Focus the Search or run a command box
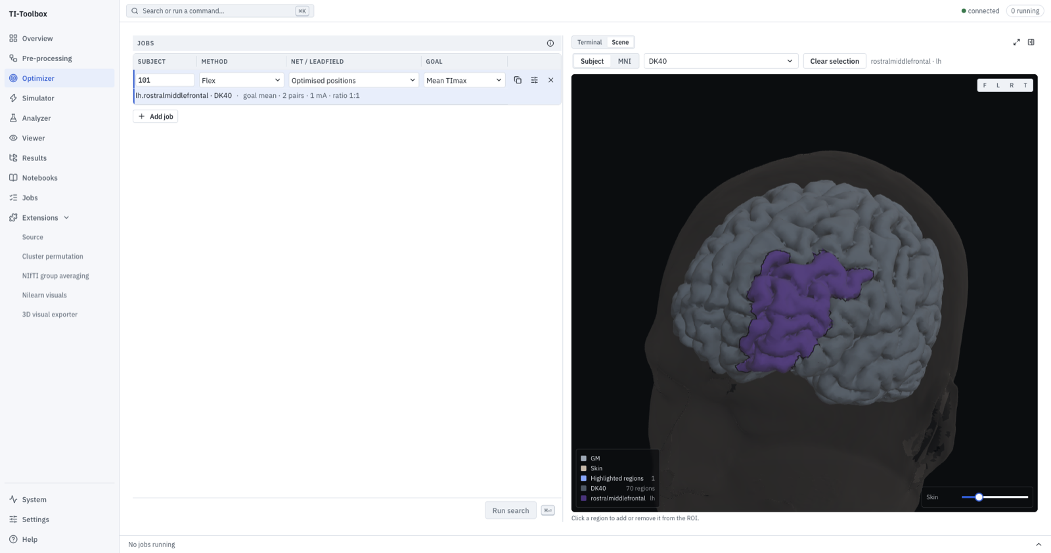The width and height of the screenshot is (1051, 553). (220, 11)
